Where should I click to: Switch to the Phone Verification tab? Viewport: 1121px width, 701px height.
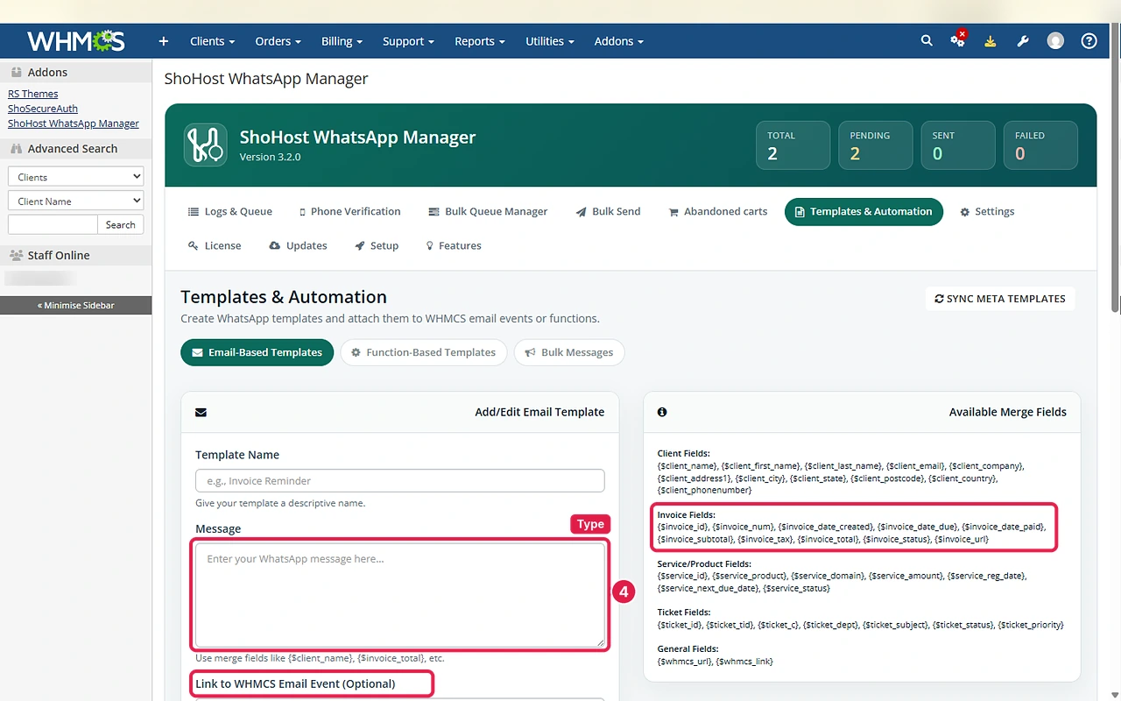[x=349, y=212]
